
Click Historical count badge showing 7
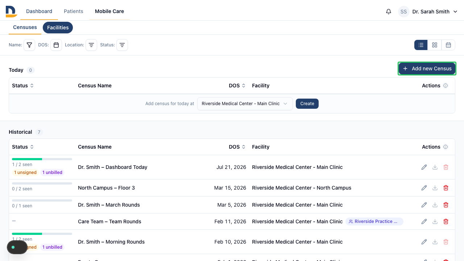[x=39, y=132]
